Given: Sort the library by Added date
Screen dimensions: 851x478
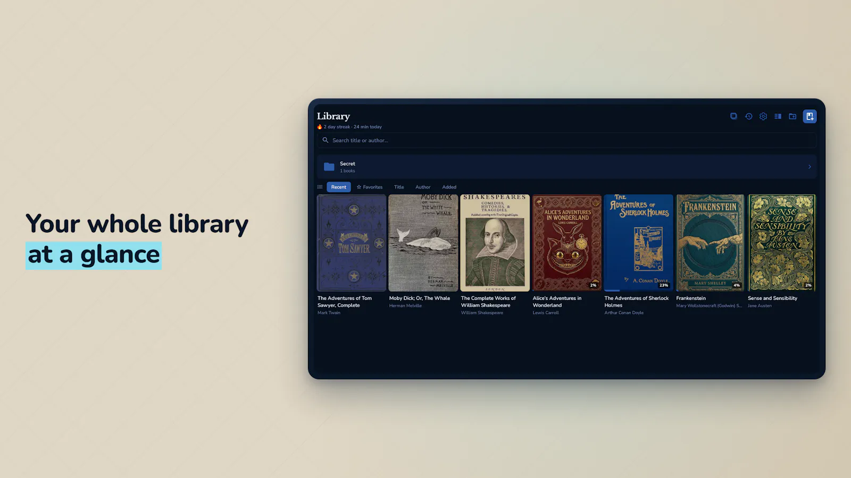Looking at the screenshot, I should [x=449, y=187].
